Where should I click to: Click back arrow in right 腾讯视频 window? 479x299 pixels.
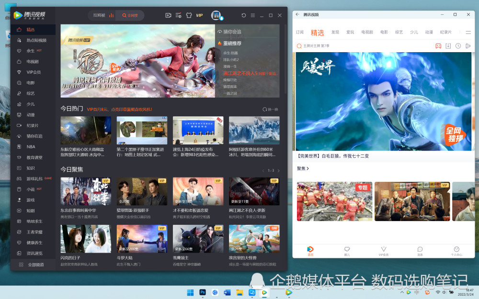(297, 14)
